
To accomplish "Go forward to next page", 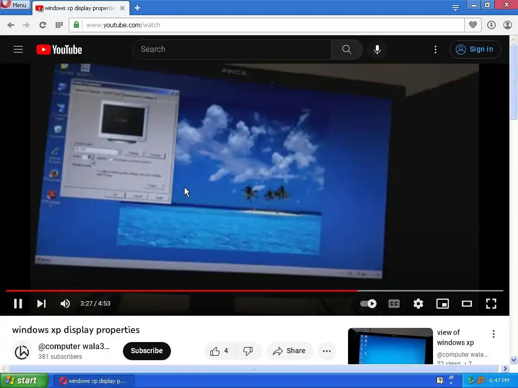I will pyautogui.click(x=26, y=25).
